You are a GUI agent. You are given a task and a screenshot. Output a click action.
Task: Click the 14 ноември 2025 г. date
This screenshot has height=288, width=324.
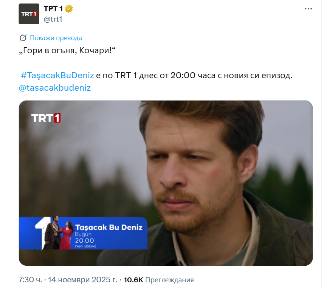[83, 280]
